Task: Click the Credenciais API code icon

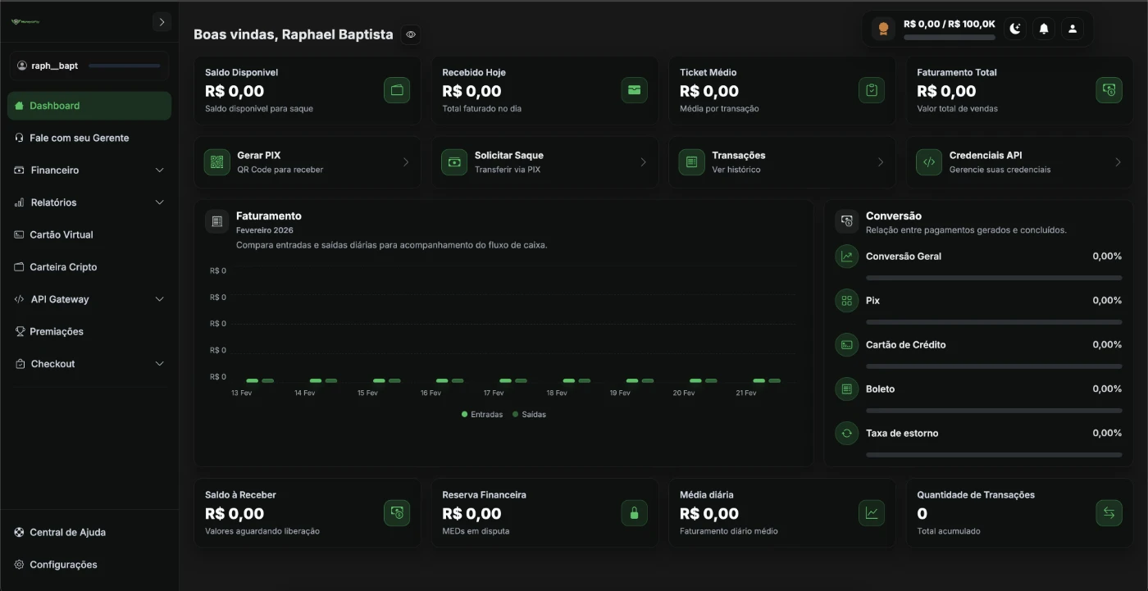Action: click(928, 162)
